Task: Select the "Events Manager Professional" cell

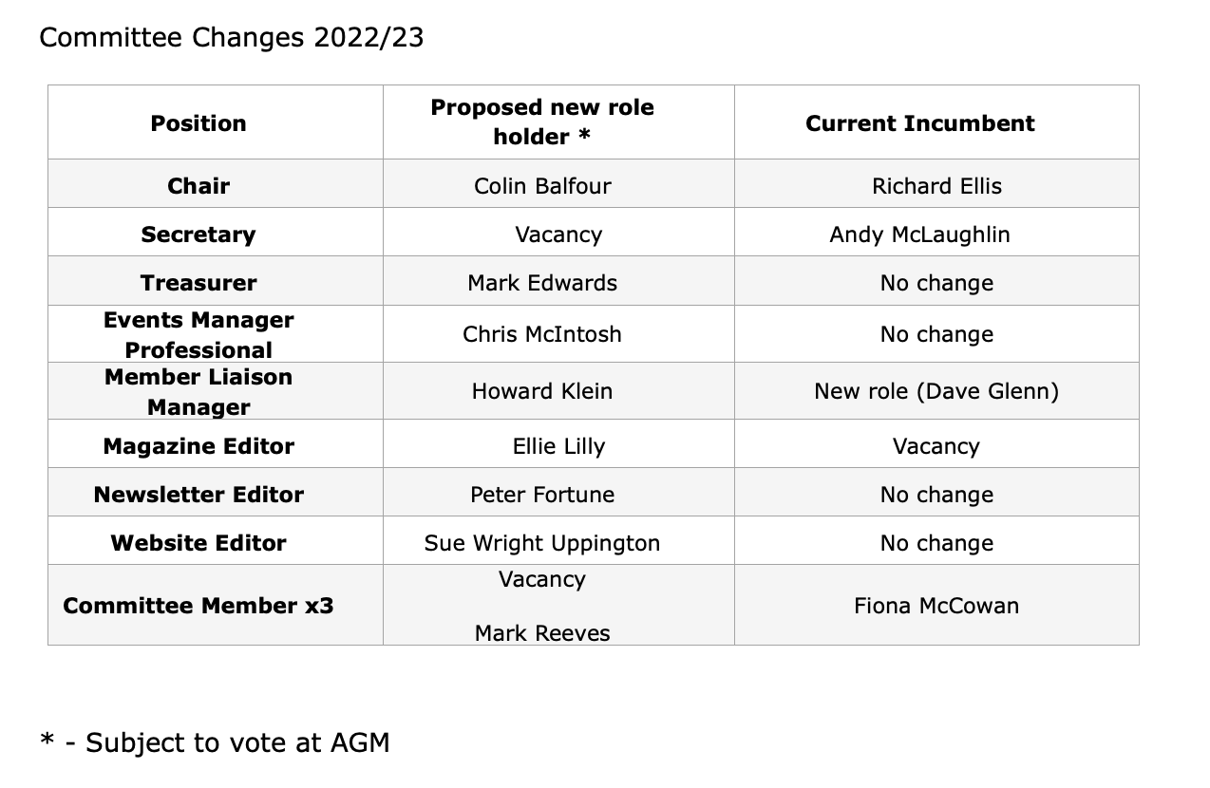Action: coord(199,334)
